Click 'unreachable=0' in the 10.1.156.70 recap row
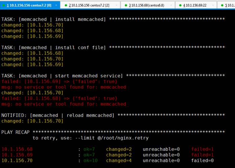 161,161
